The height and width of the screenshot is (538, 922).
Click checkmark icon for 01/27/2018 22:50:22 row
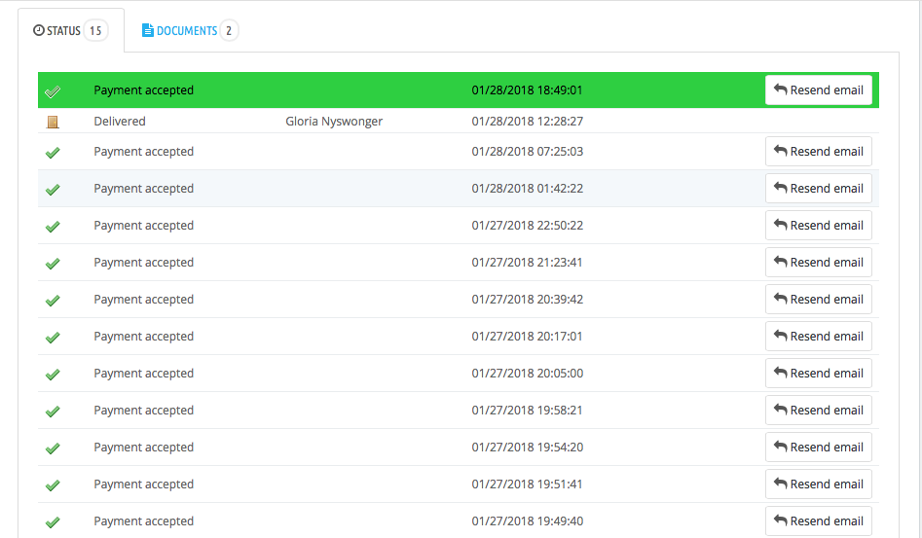(53, 227)
